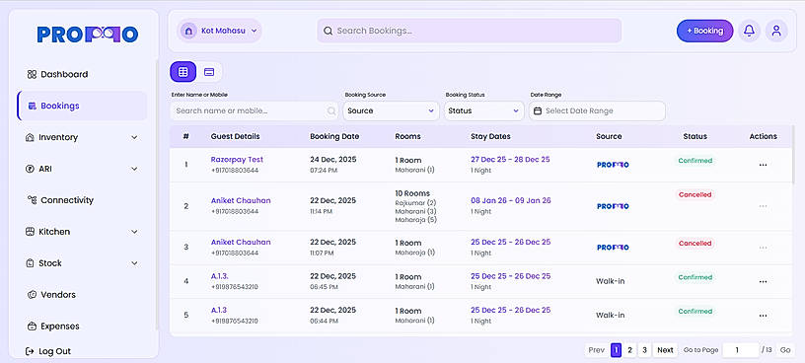Click stay dates 08 Jan 26 – 09 Jan 26
The width and height of the screenshot is (805, 363).
pos(510,201)
